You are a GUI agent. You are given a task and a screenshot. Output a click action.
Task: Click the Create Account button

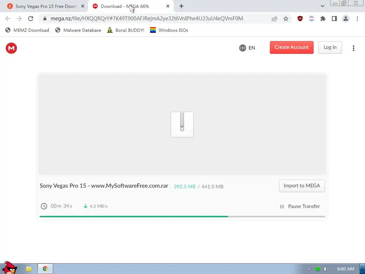(x=292, y=47)
